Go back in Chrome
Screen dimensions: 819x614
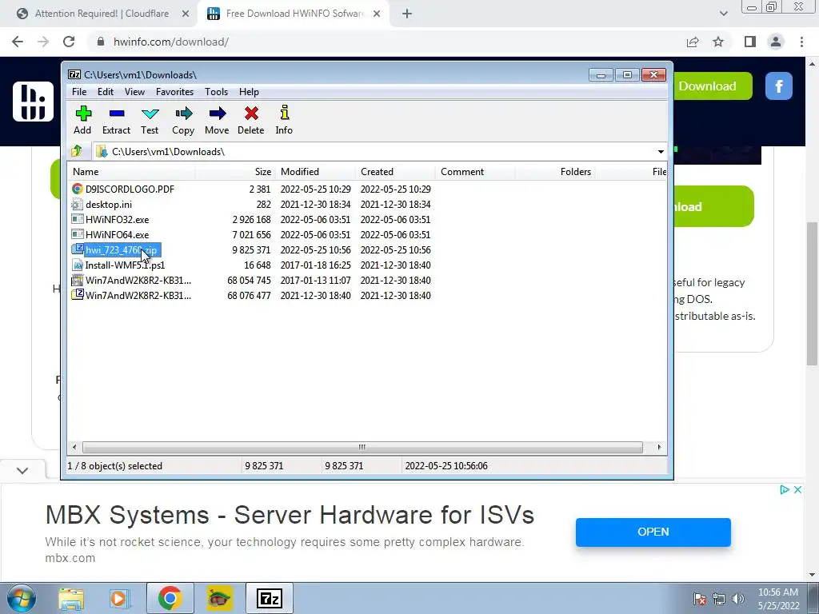tap(18, 42)
